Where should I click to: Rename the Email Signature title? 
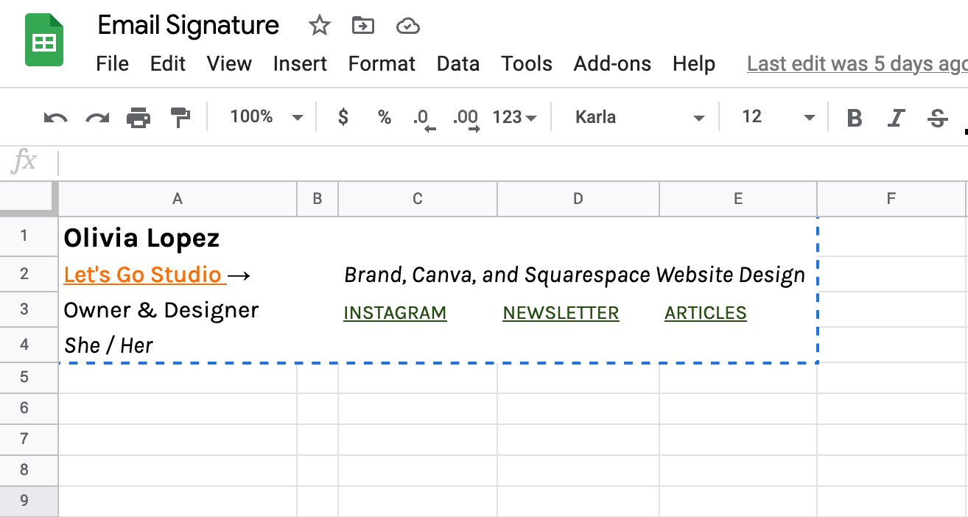click(189, 26)
